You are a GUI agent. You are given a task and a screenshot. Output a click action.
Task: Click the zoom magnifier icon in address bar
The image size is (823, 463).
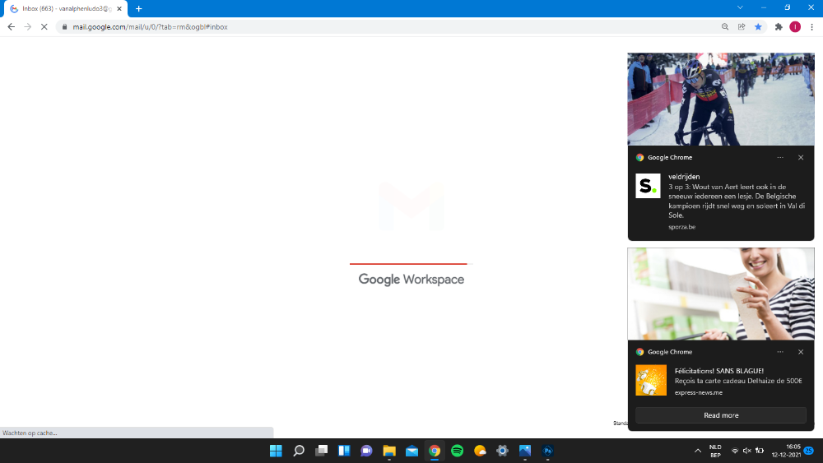tap(725, 26)
